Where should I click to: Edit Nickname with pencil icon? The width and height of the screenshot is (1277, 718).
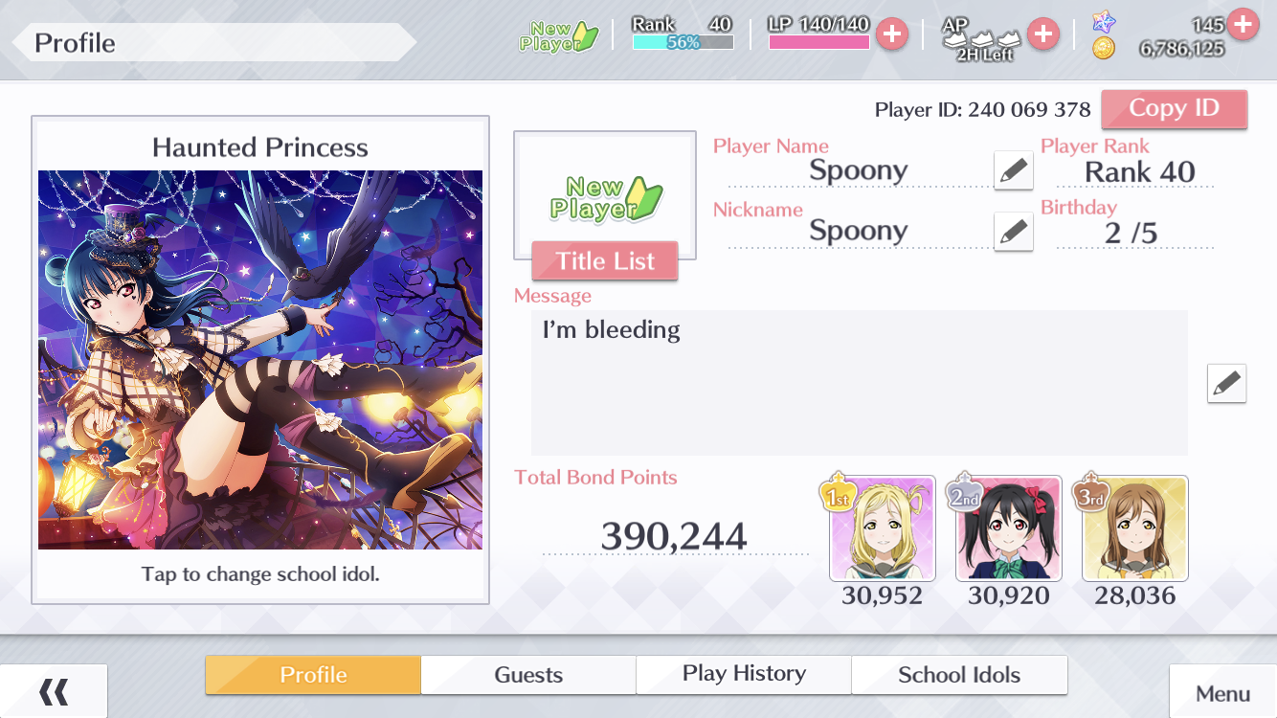click(x=1014, y=232)
